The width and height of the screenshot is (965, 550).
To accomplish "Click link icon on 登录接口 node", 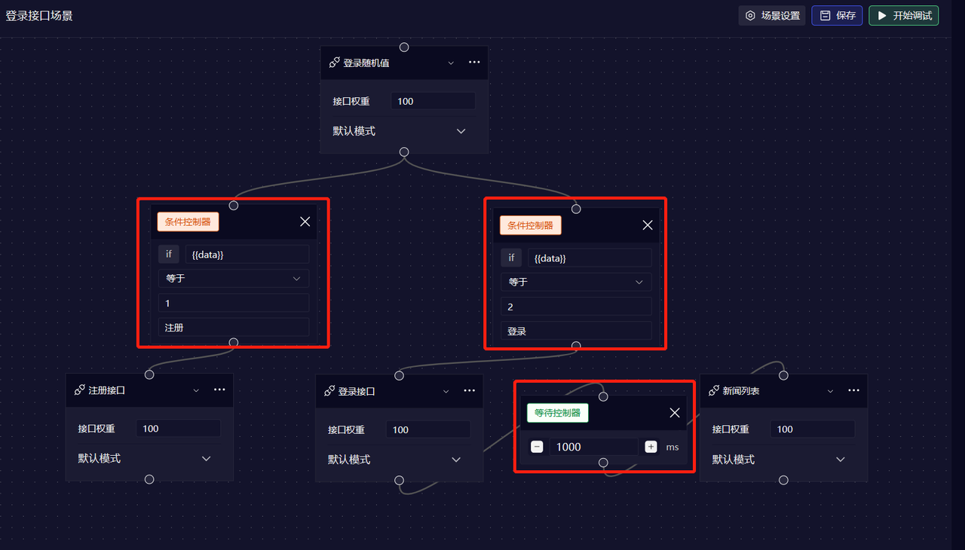I will (x=329, y=391).
